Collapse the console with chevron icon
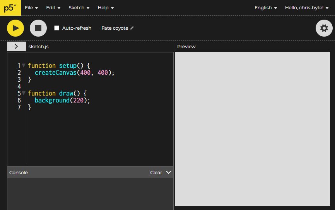This screenshot has width=335, height=210. (168, 172)
